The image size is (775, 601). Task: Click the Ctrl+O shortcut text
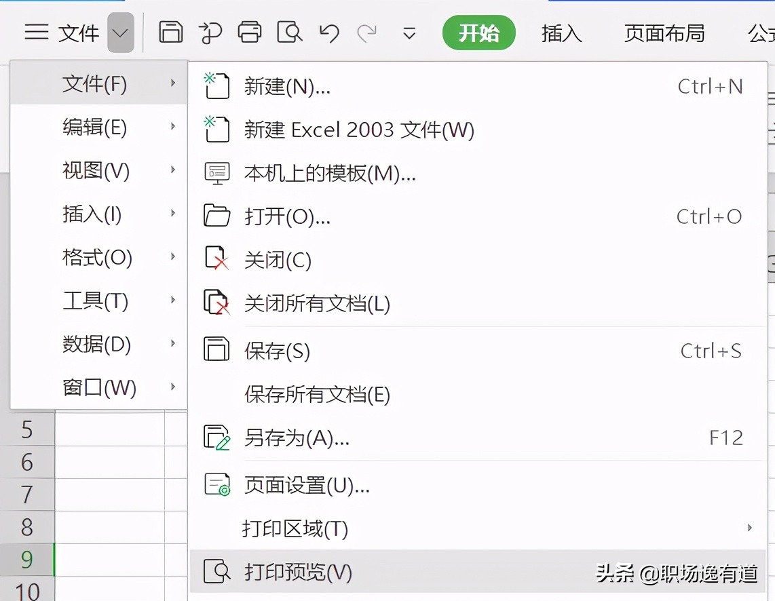click(x=709, y=217)
